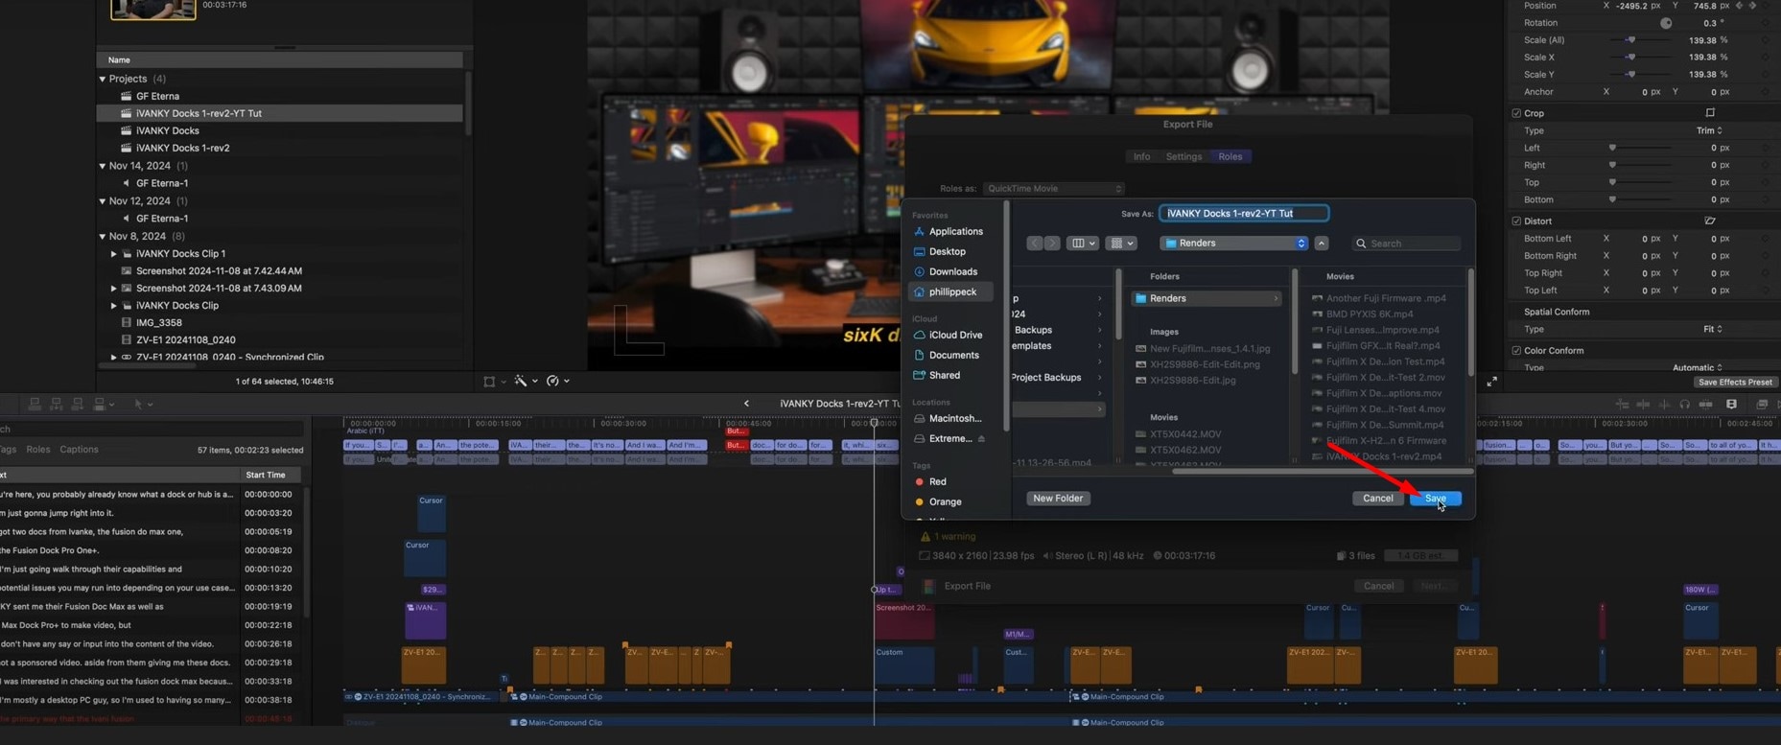Viewport: 1781px width, 745px height.
Task: Toggle the Color Conform checkbox
Action: tap(1516, 351)
